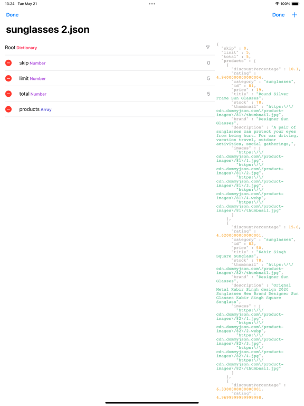The height and width of the screenshot is (406, 304).
Task: Tap the "Round Silver" title text in JSON
Action: [x=273, y=94]
